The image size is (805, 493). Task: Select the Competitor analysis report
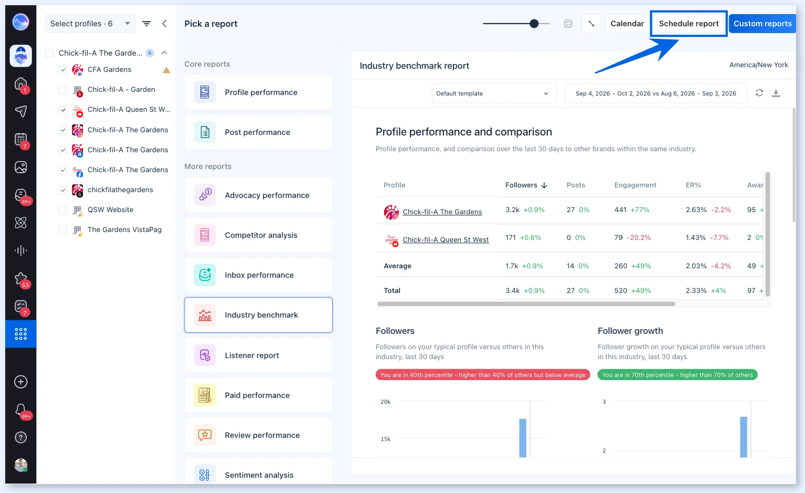(x=258, y=235)
